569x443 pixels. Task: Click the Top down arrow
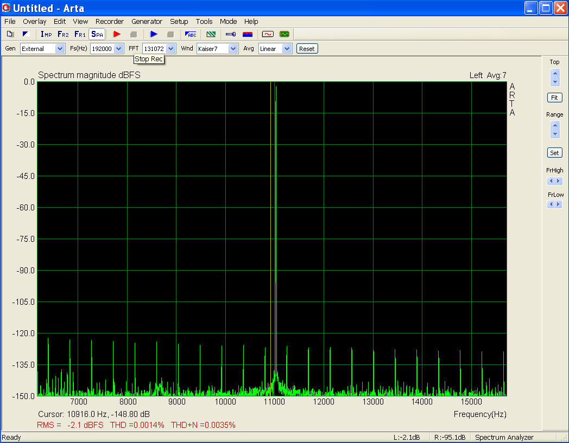click(555, 82)
